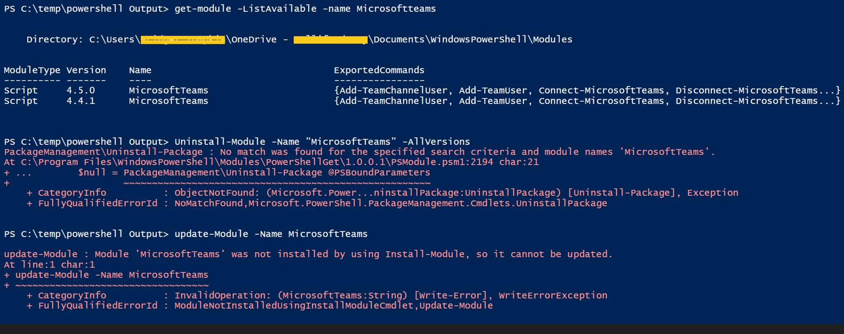Click the 'cannot be updated' error message
844x334 pixels.
coord(308,254)
